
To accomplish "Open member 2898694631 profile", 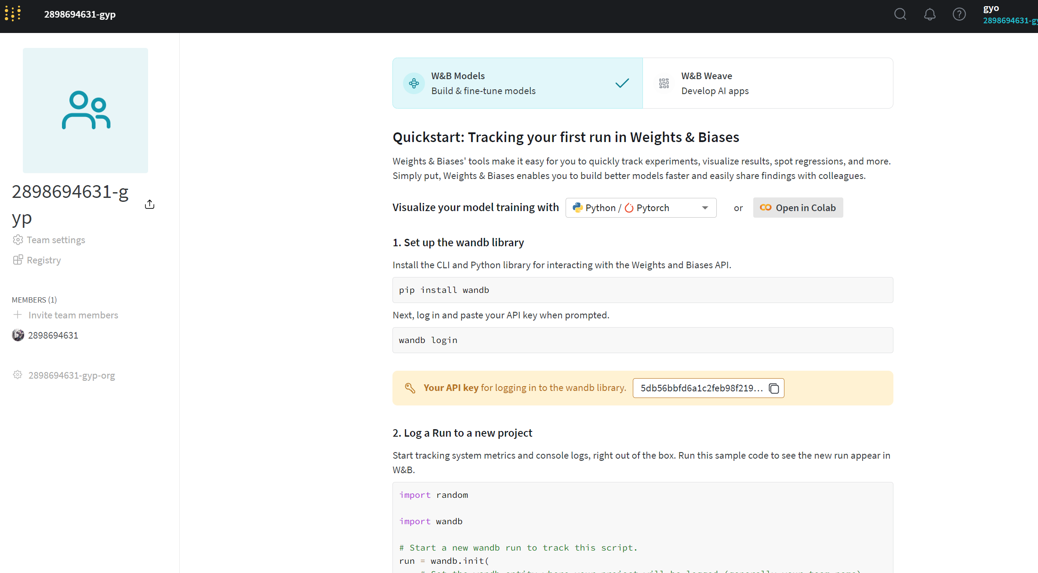I will coord(53,336).
